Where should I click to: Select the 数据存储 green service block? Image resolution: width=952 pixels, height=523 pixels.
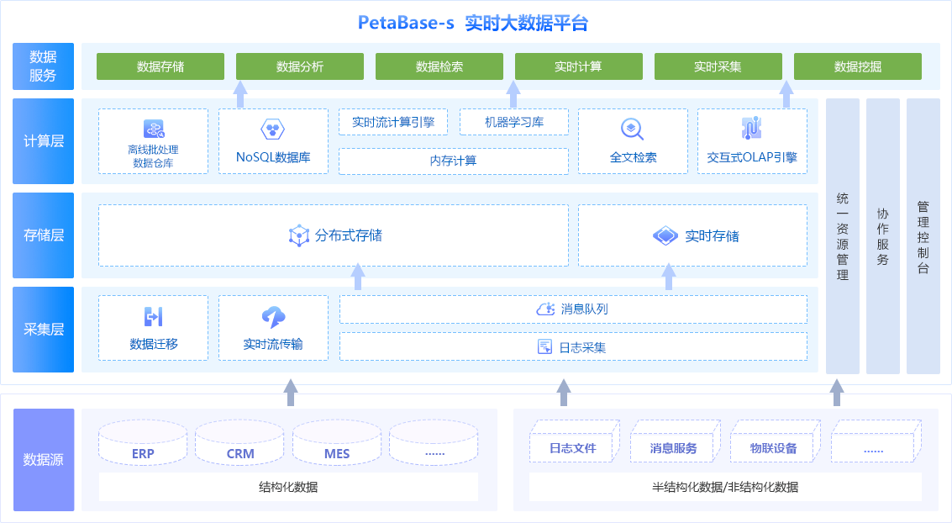pyautogui.click(x=160, y=66)
